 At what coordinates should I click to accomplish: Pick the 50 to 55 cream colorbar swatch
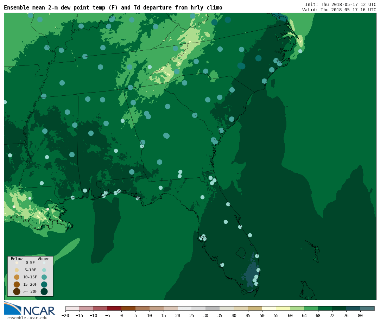(269, 309)
